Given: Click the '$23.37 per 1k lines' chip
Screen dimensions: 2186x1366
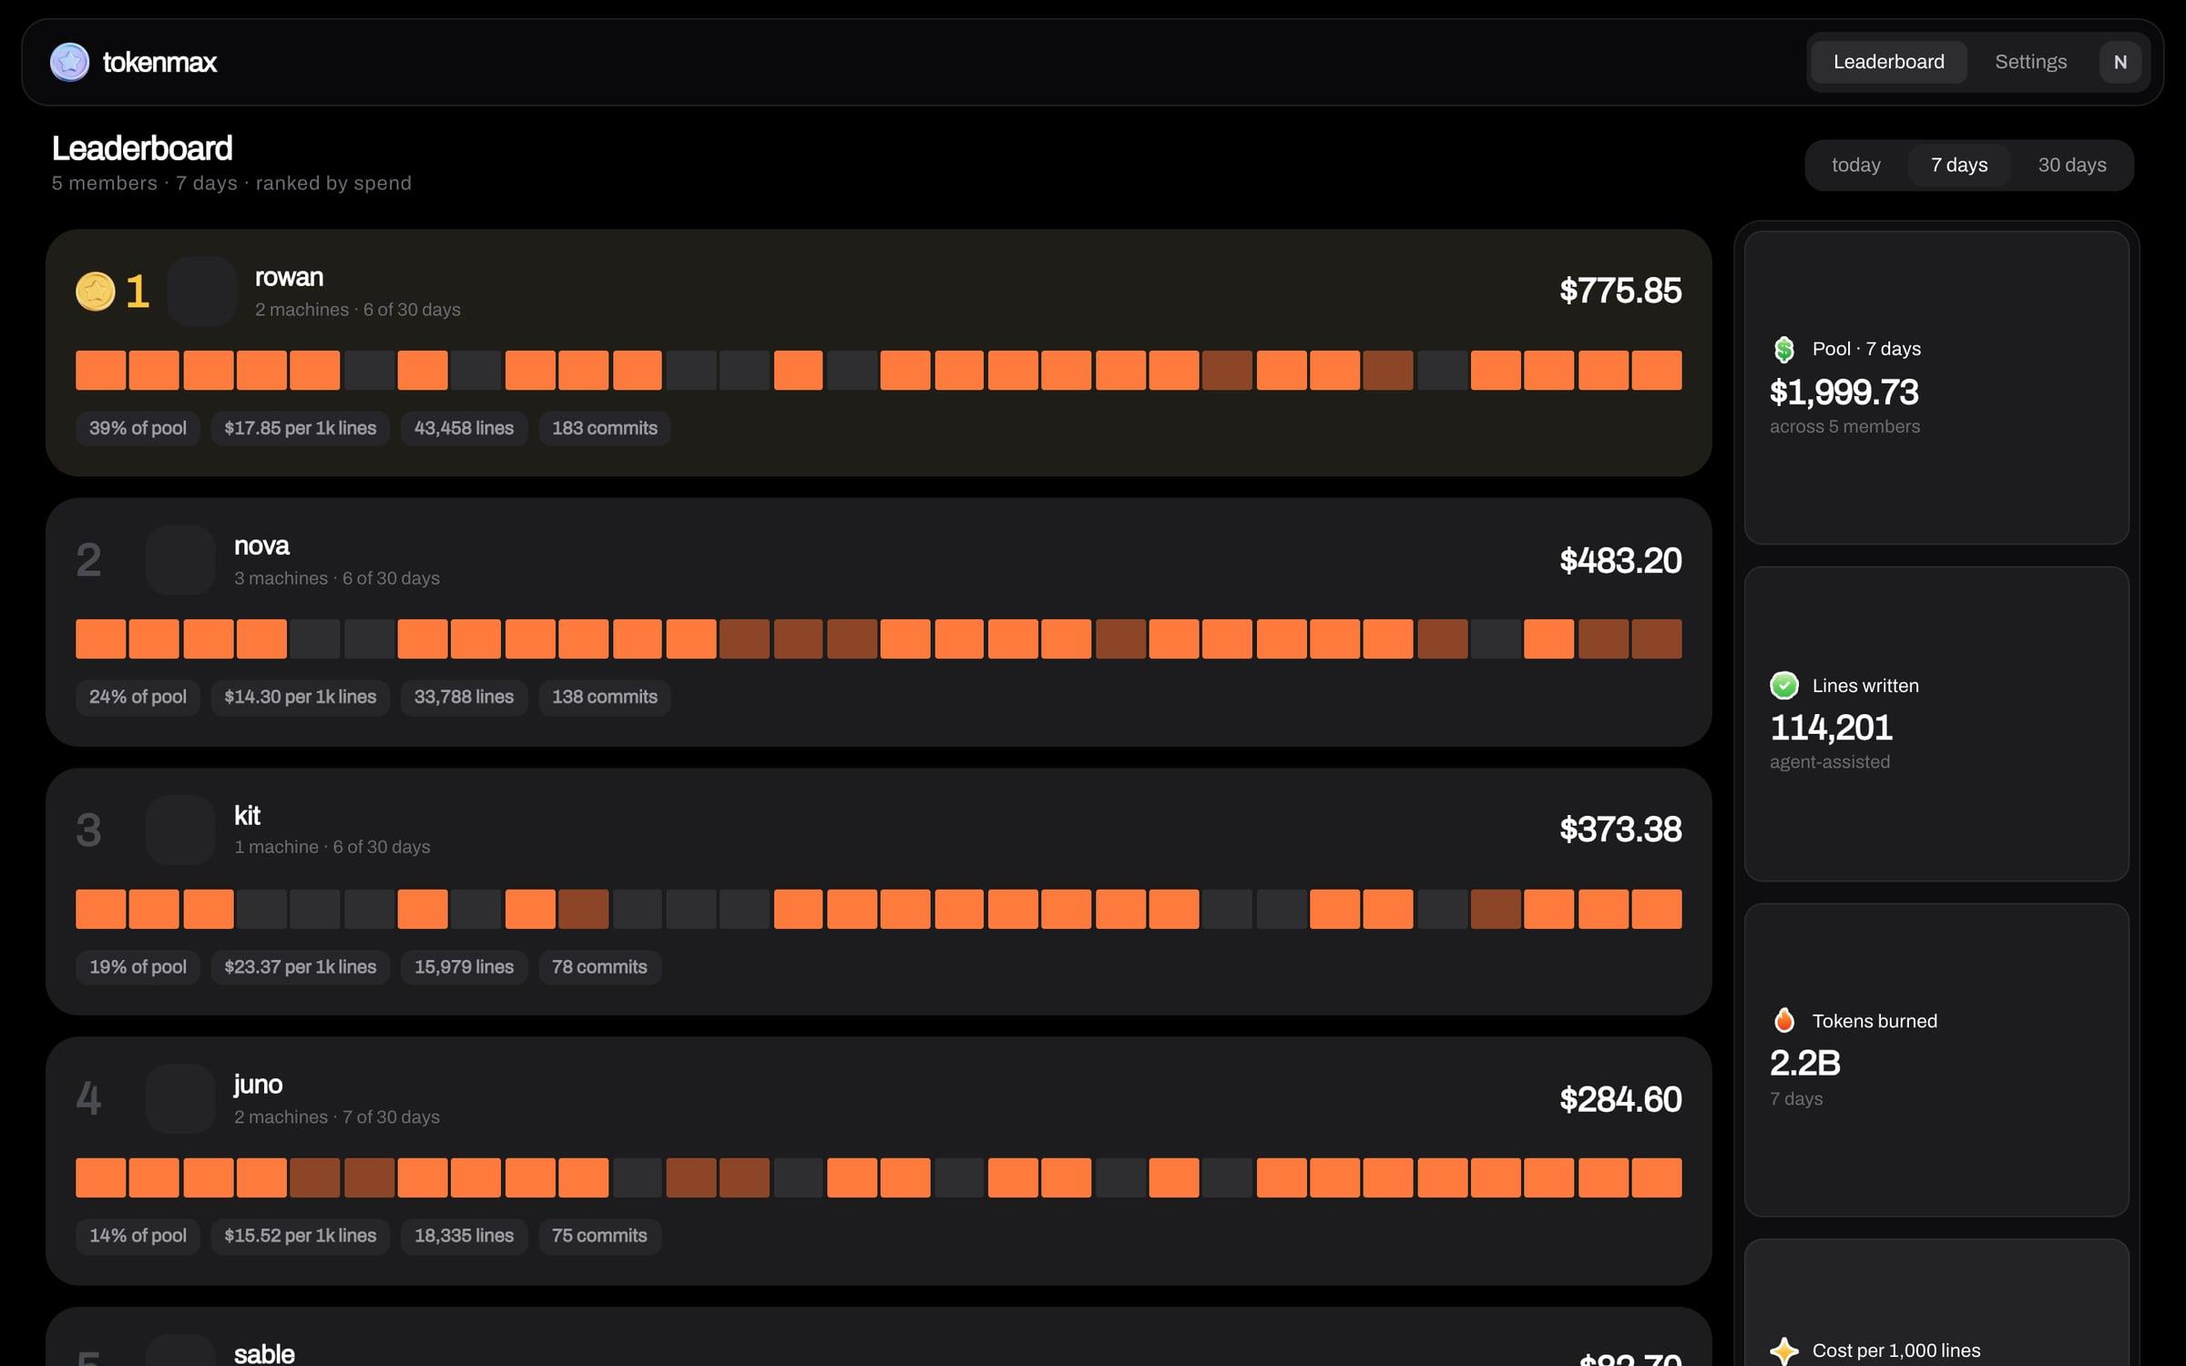Looking at the screenshot, I should (300, 966).
